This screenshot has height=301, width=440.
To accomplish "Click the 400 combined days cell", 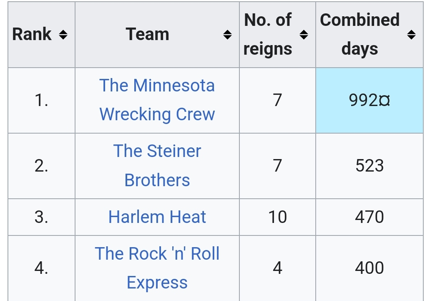I will (x=370, y=268).
